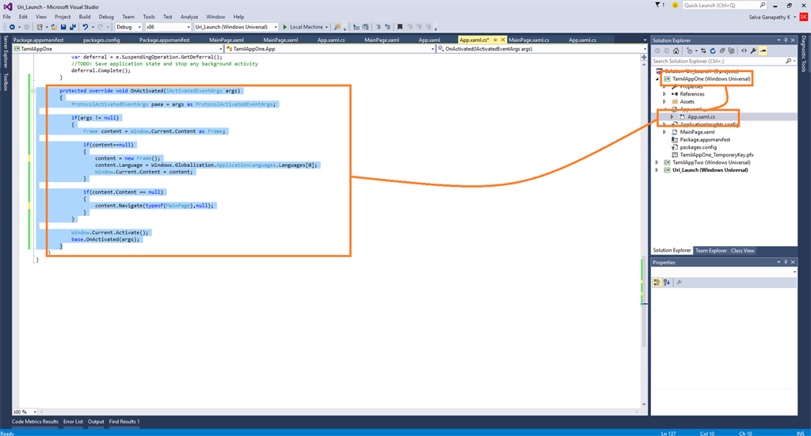Start debugging with the green play icon
Viewport: 811px width, 436px height.
(284, 27)
